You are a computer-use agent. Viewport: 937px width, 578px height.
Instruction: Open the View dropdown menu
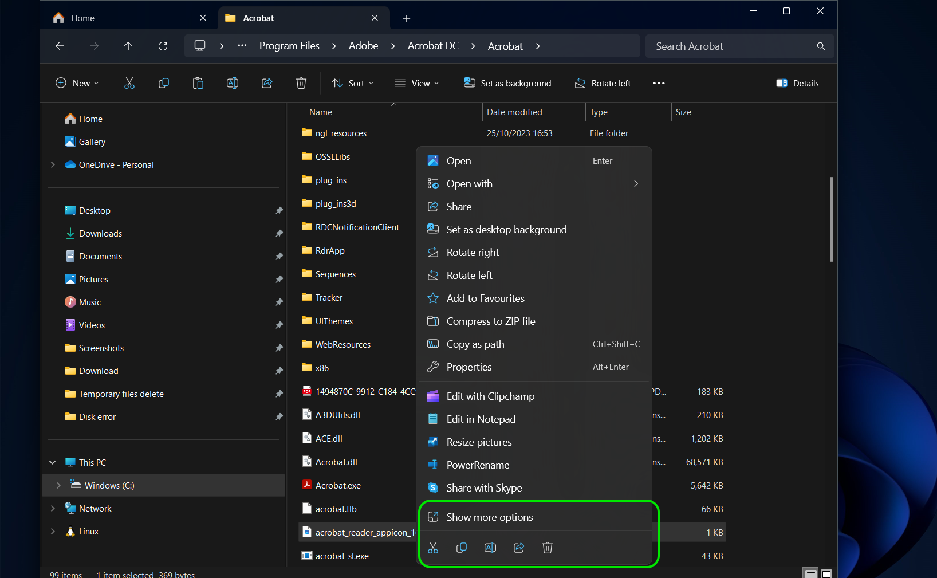416,83
